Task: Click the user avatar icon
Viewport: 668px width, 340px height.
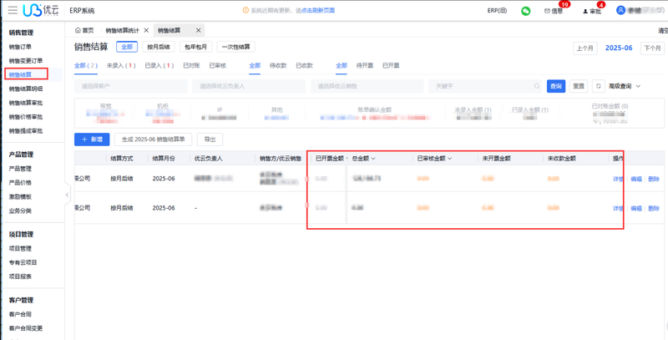Action: click(x=620, y=11)
